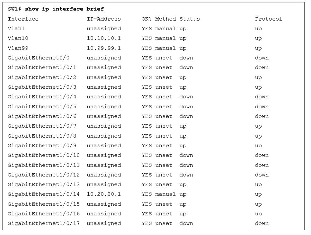Click the IP-Address column header
The height and width of the screenshot is (235, 311).
[104, 19]
